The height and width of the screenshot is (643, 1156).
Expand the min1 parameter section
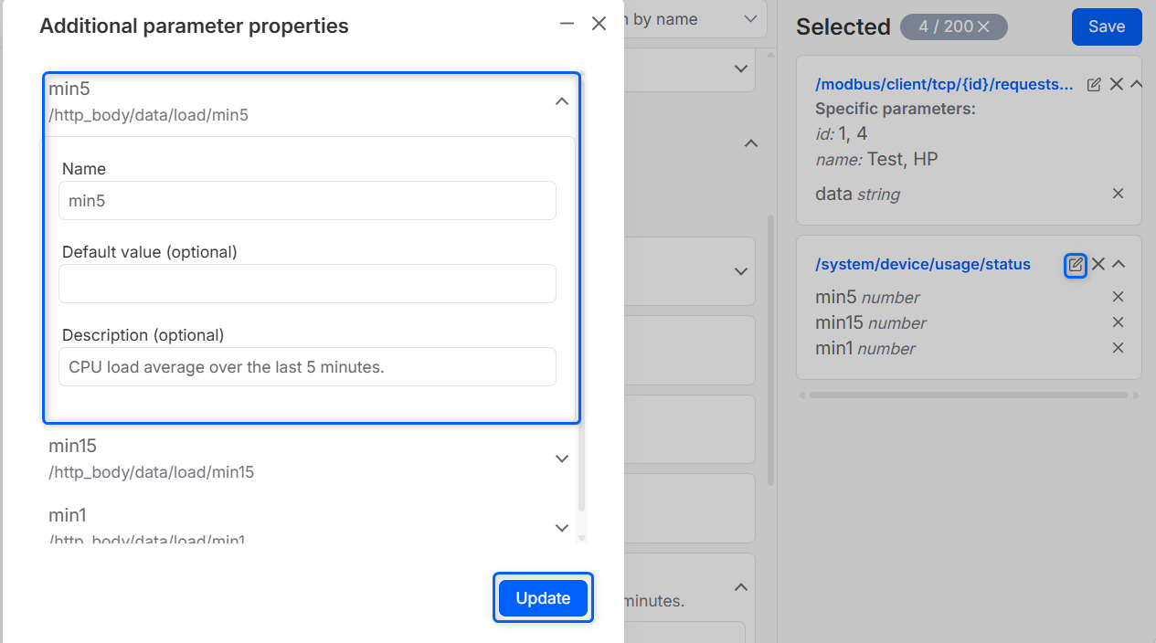coord(562,528)
